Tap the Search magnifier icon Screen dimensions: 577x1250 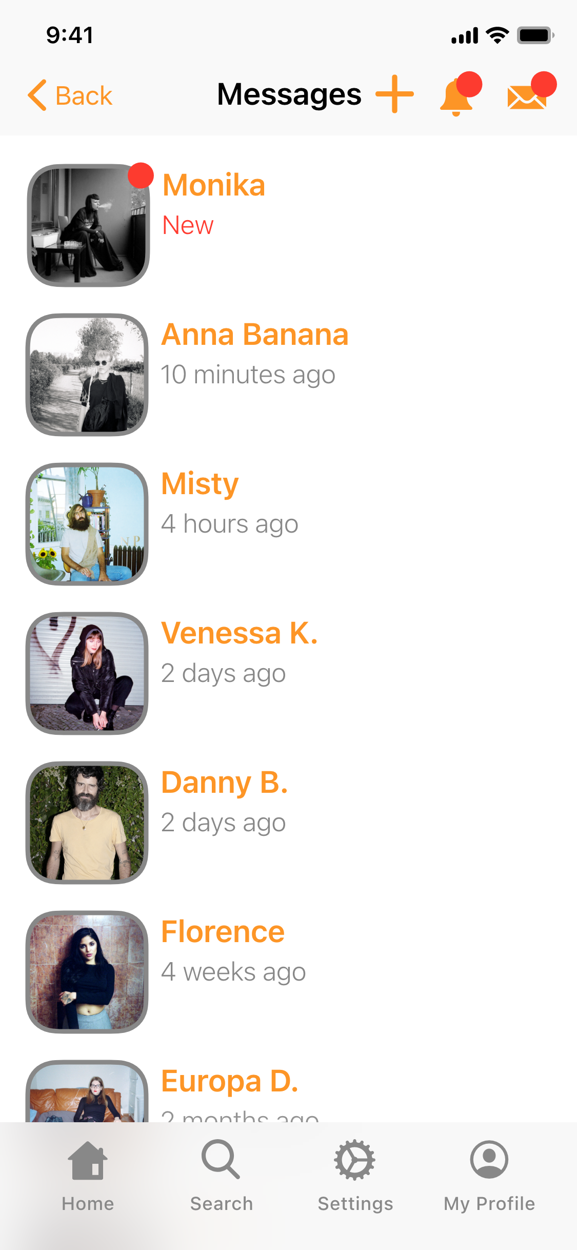221,1159
